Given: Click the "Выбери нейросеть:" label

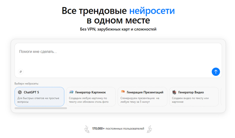Looking at the screenshot, I should [27, 83].
